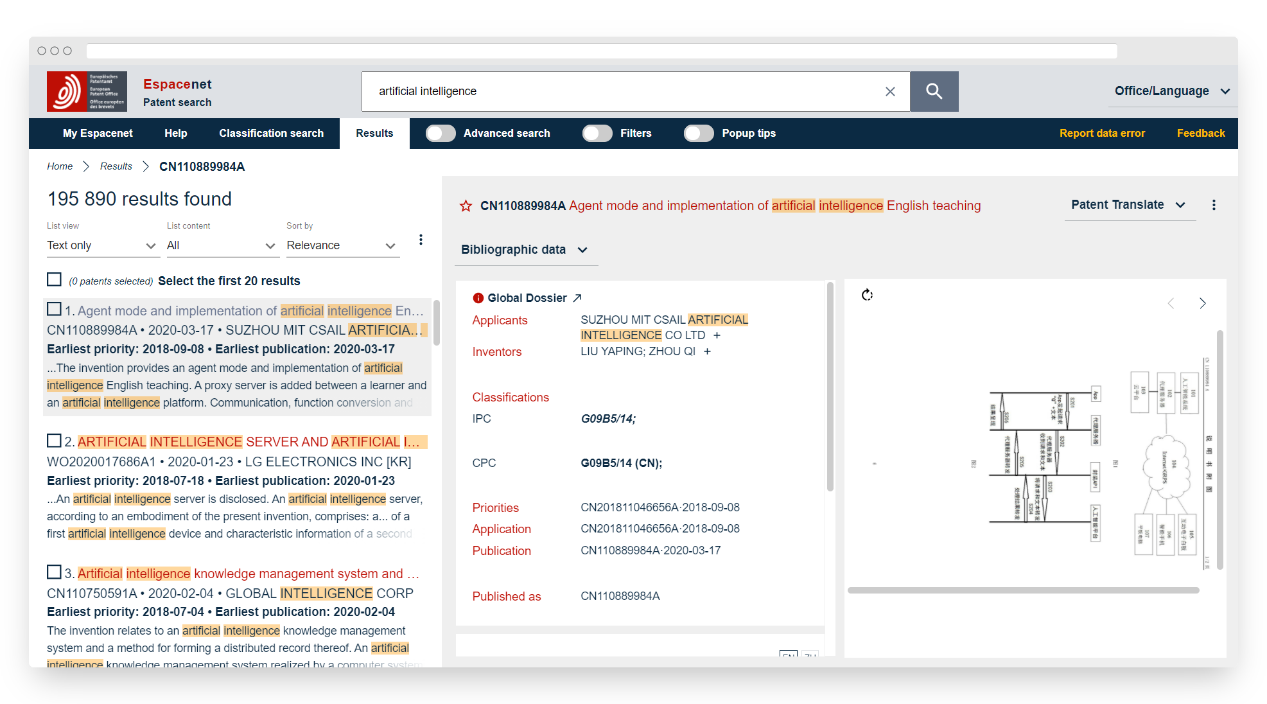Rotate the patent drawing image

pyautogui.click(x=867, y=295)
